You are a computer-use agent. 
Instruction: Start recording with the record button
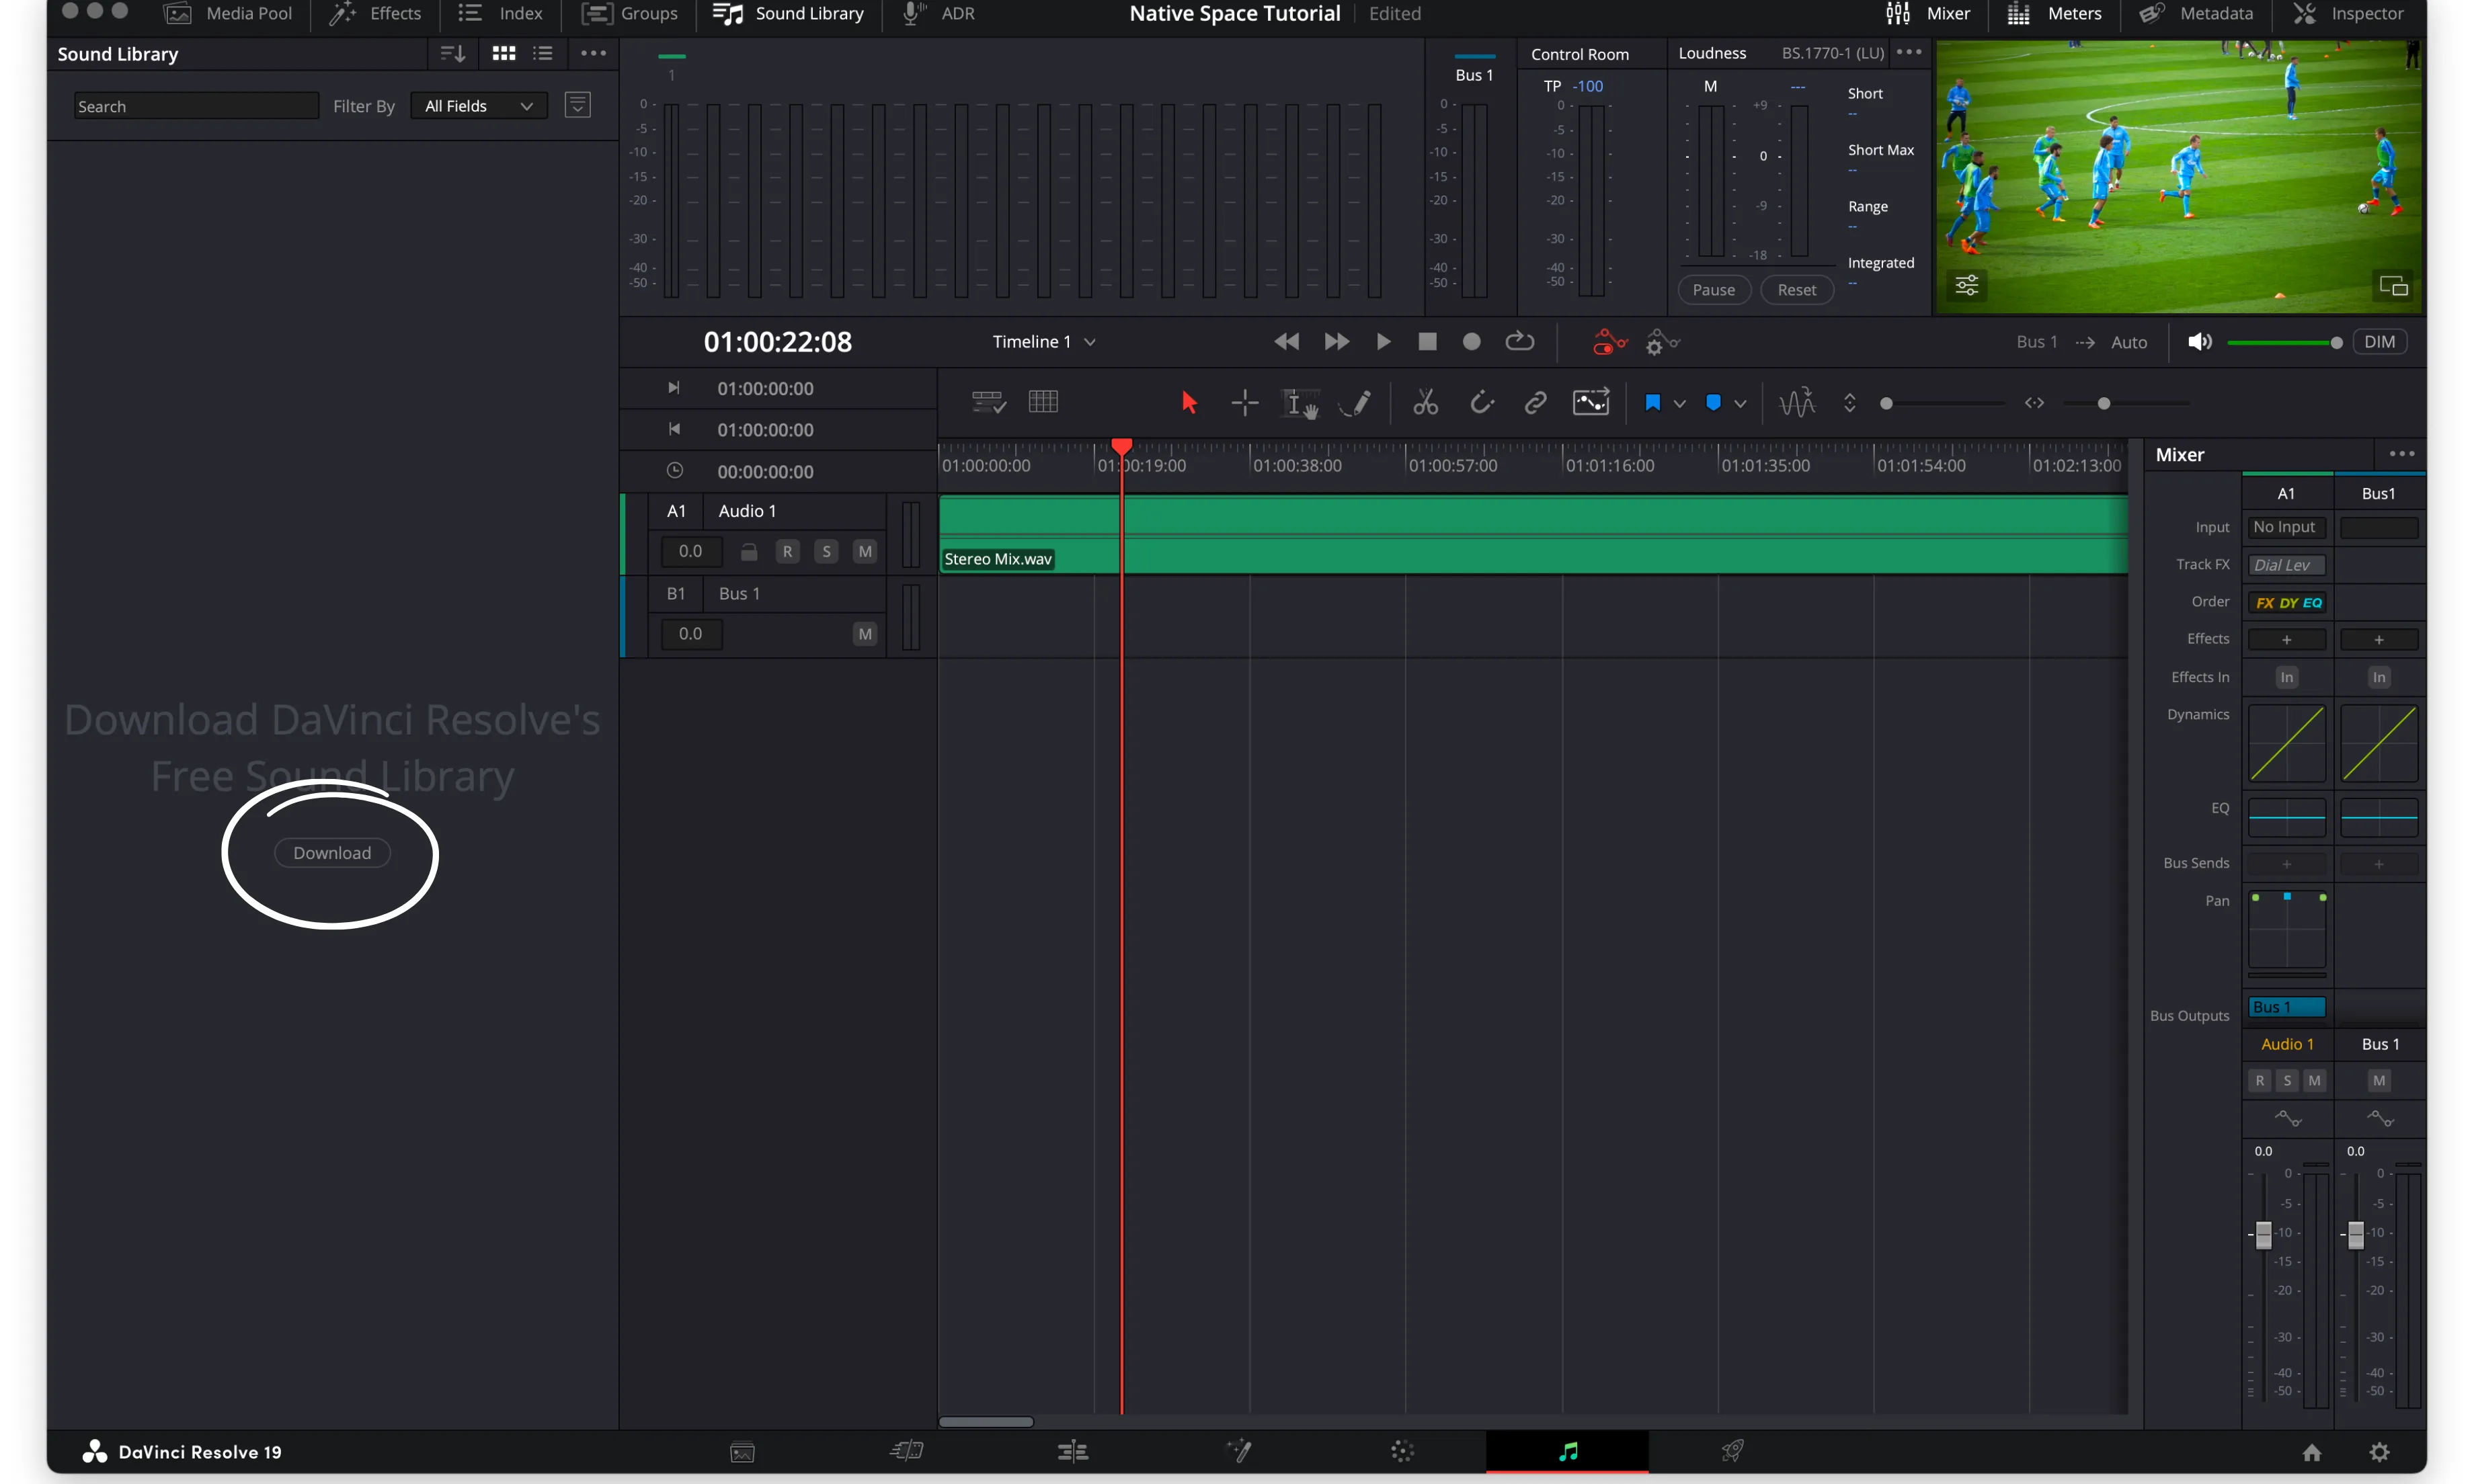1471,342
